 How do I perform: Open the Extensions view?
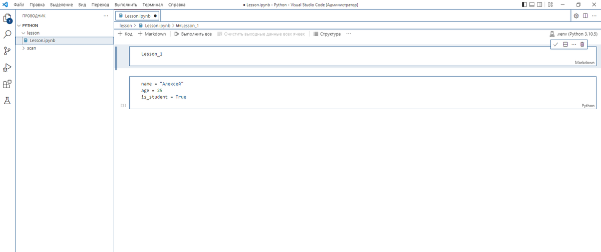(8, 84)
